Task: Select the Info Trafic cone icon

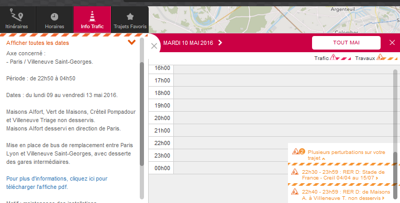Action: (x=92, y=17)
